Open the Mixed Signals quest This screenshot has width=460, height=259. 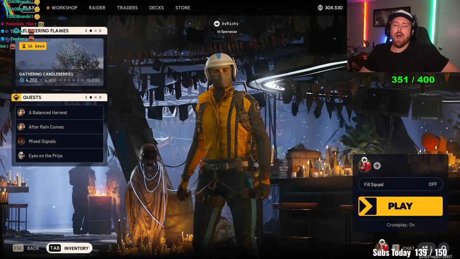tap(59, 141)
